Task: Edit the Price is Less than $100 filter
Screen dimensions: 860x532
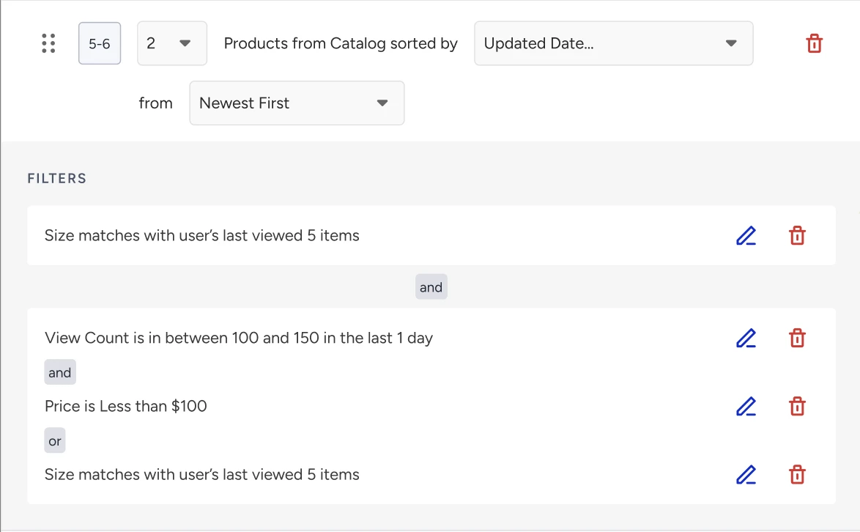Action: 746,407
